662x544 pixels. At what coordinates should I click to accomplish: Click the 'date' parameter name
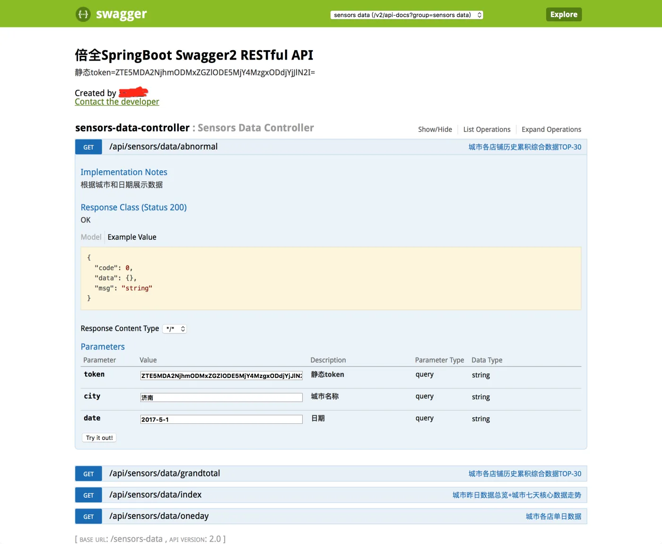pos(92,418)
